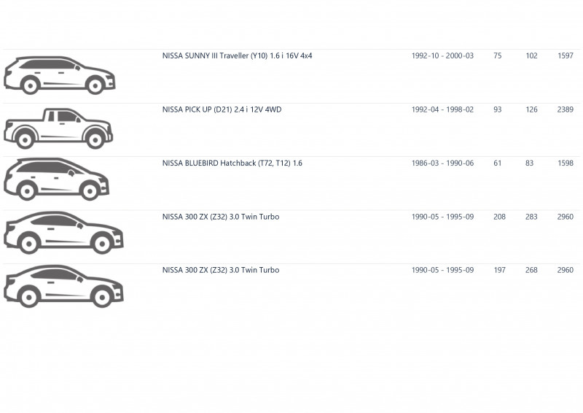This screenshot has height=413, width=583.
Task: Select the 1992-04 - 1998-02 production date cell
Action: tap(442, 109)
